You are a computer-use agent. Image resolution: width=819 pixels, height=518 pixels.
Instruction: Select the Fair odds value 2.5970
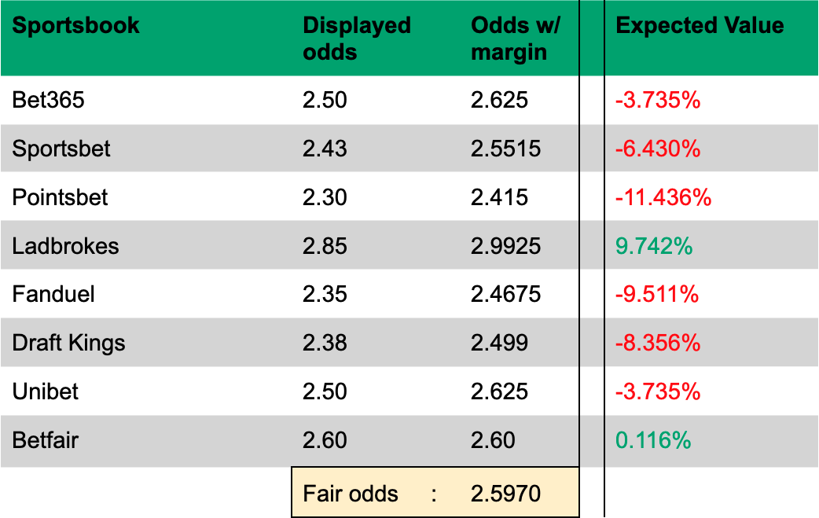point(506,494)
